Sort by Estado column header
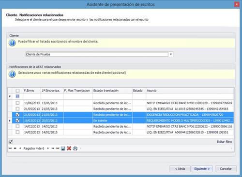 click(139, 91)
